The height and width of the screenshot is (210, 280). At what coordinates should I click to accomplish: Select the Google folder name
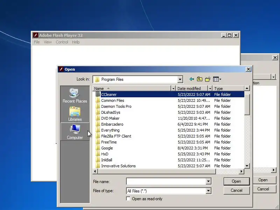[x=107, y=148]
